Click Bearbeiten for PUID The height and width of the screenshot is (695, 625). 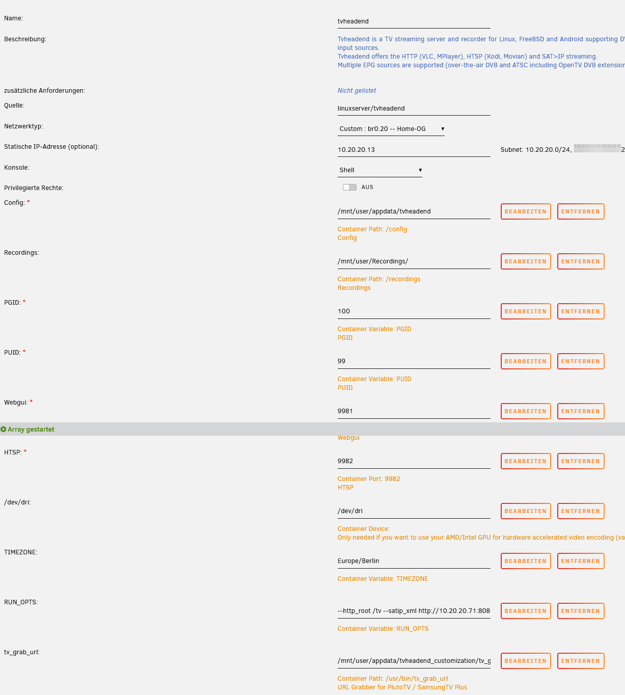(x=526, y=361)
